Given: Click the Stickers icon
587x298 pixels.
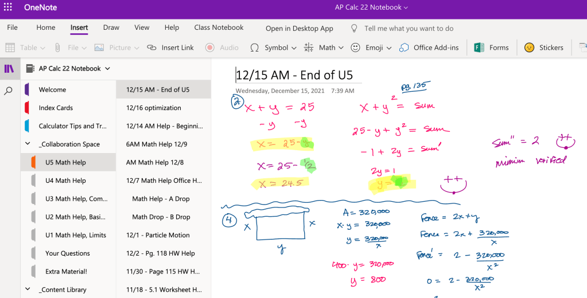Looking at the screenshot, I should point(529,48).
